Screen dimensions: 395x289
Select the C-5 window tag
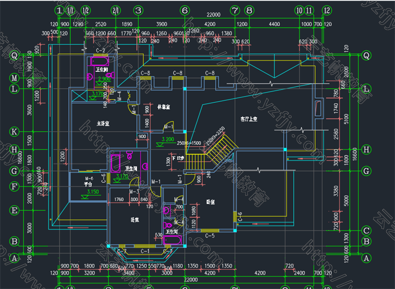tap(209, 235)
